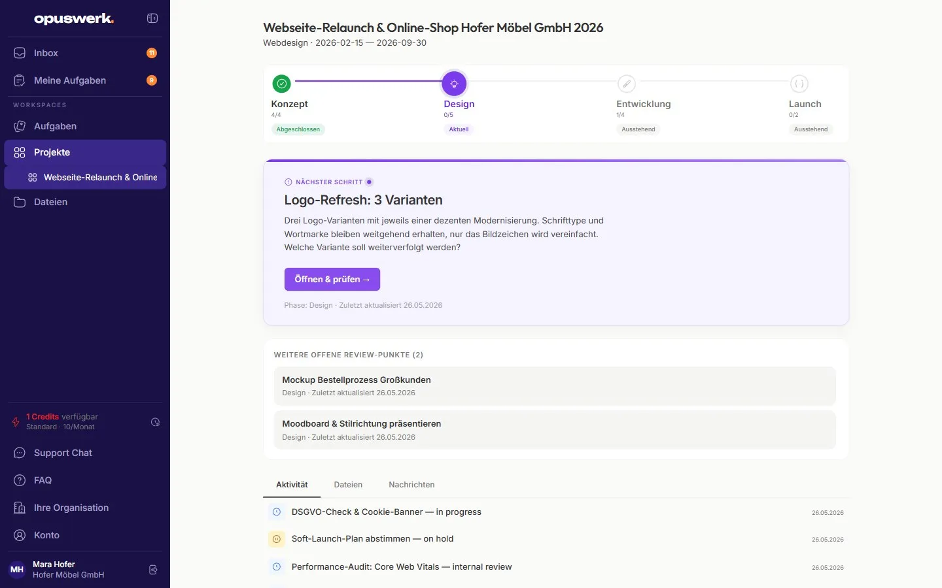Open the Inbox
The height and width of the screenshot is (588, 942).
[85, 53]
